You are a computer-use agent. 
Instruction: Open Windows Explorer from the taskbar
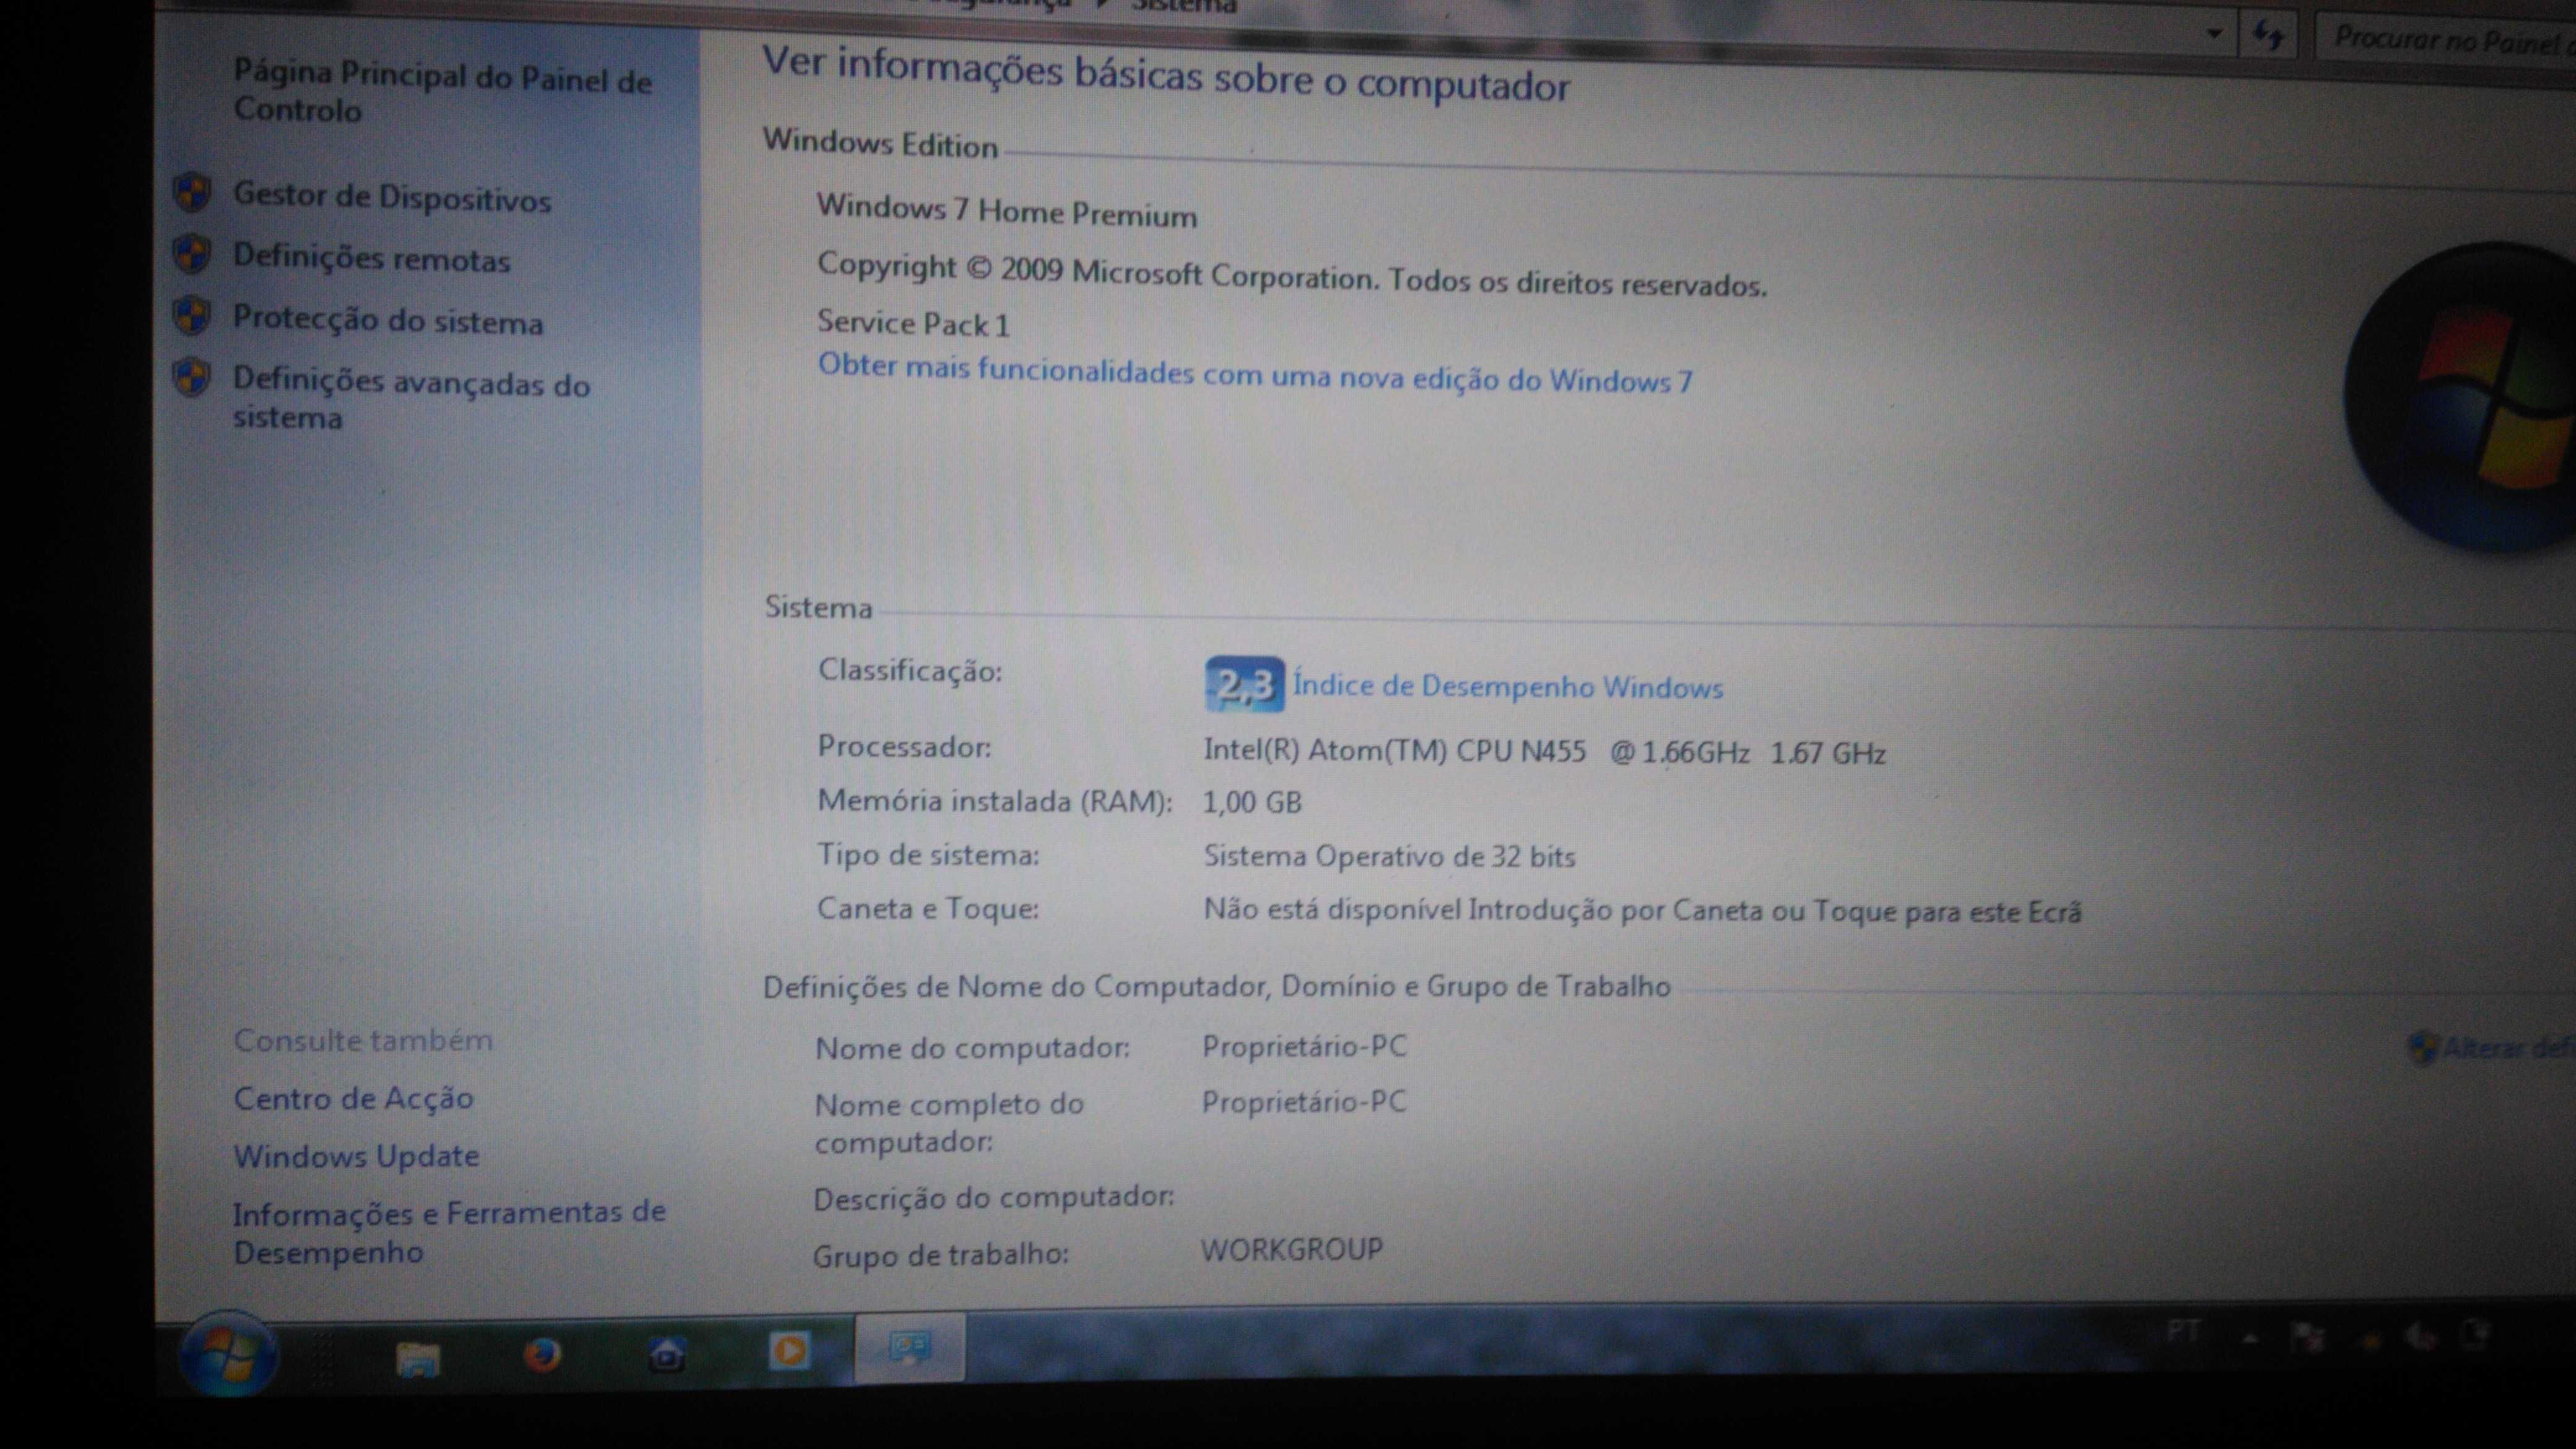pos(417,1359)
